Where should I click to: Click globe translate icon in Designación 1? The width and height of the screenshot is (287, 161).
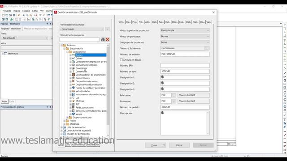[162, 77]
